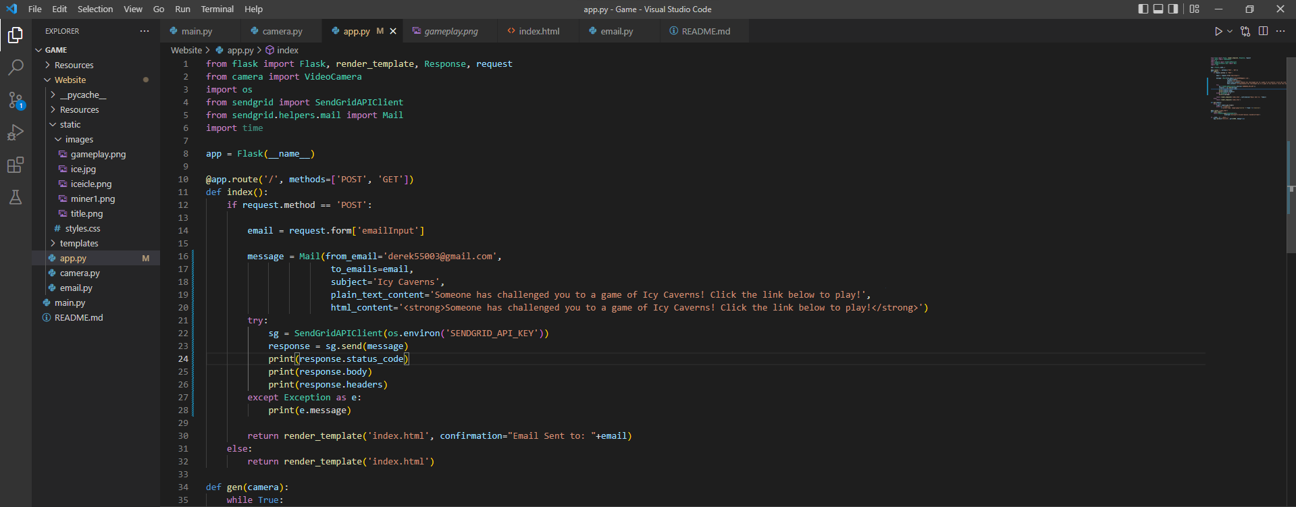Open styles.css in the file tree
The image size is (1296, 507).
(x=82, y=228)
